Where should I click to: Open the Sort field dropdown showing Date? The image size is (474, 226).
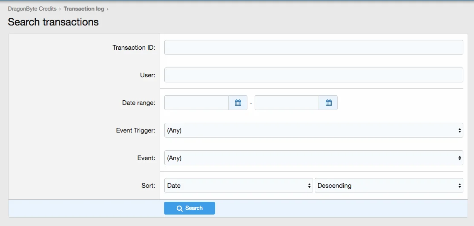(x=238, y=186)
